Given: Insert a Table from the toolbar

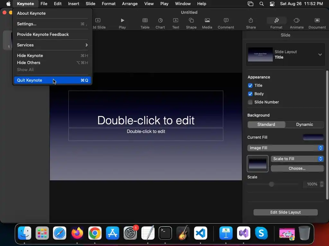Looking at the screenshot, I should (x=145, y=20).
